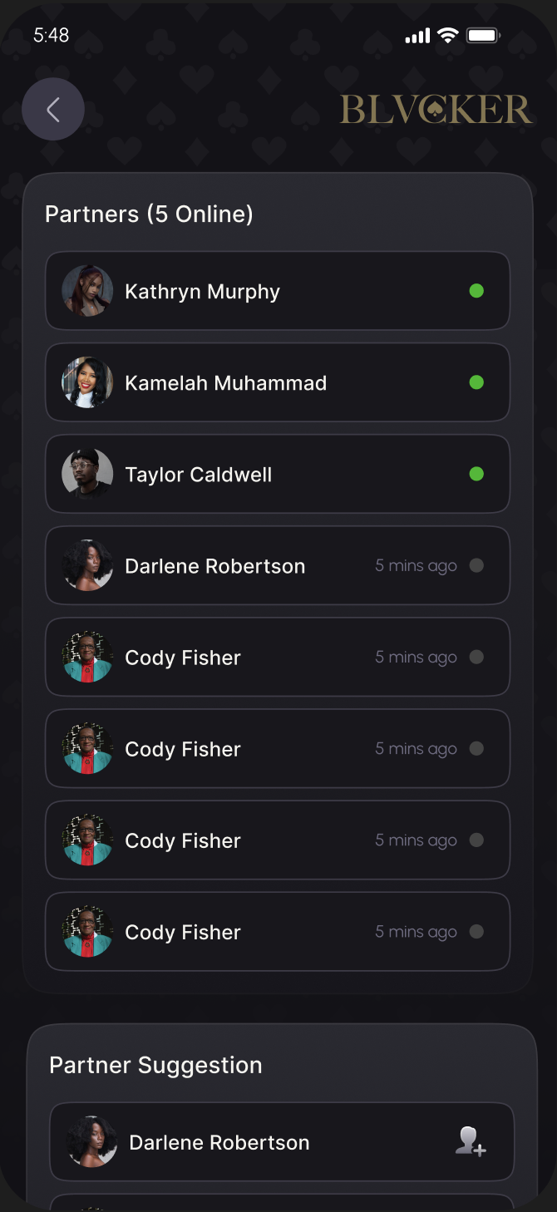Open Kathryn Murphy's profile picture

pos(87,291)
